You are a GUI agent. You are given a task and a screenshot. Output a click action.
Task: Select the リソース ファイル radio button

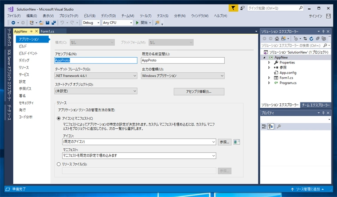[x=59, y=164]
